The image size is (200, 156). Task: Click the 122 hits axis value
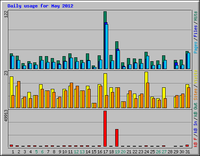(6, 14)
